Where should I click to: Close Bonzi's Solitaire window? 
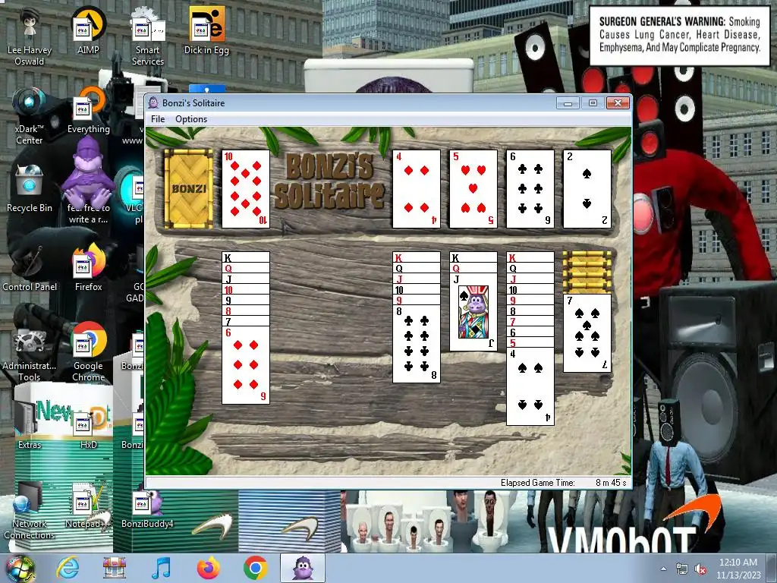[618, 102]
